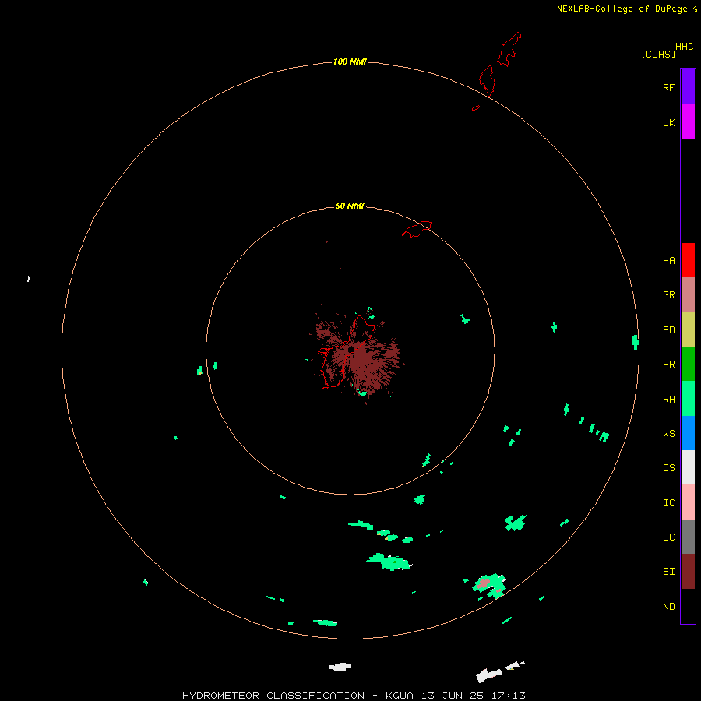Click the GC legend label
The height and width of the screenshot is (701, 701).
point(668,537)
